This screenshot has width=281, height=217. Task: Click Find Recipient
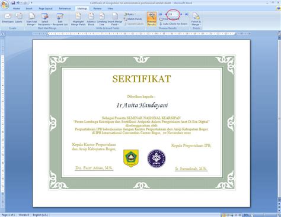point(169,19)
